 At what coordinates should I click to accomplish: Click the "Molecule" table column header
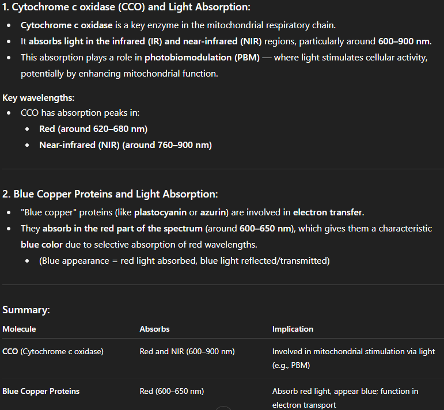pyautogui.click(x=19, y=329)
